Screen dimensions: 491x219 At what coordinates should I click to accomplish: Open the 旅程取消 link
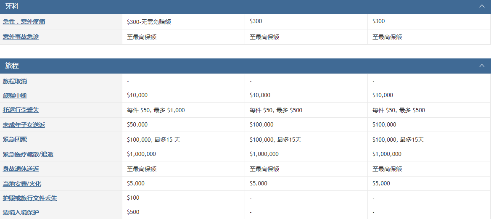(x=15, y=81)
